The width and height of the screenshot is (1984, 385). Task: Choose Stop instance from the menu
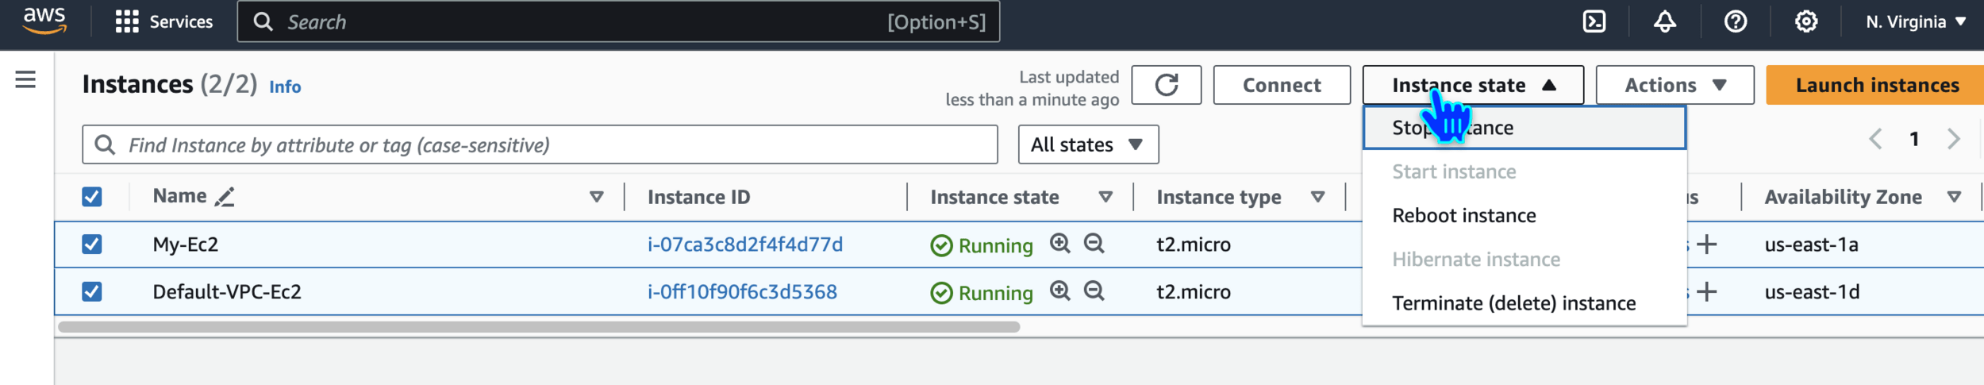click(1524, 128)
